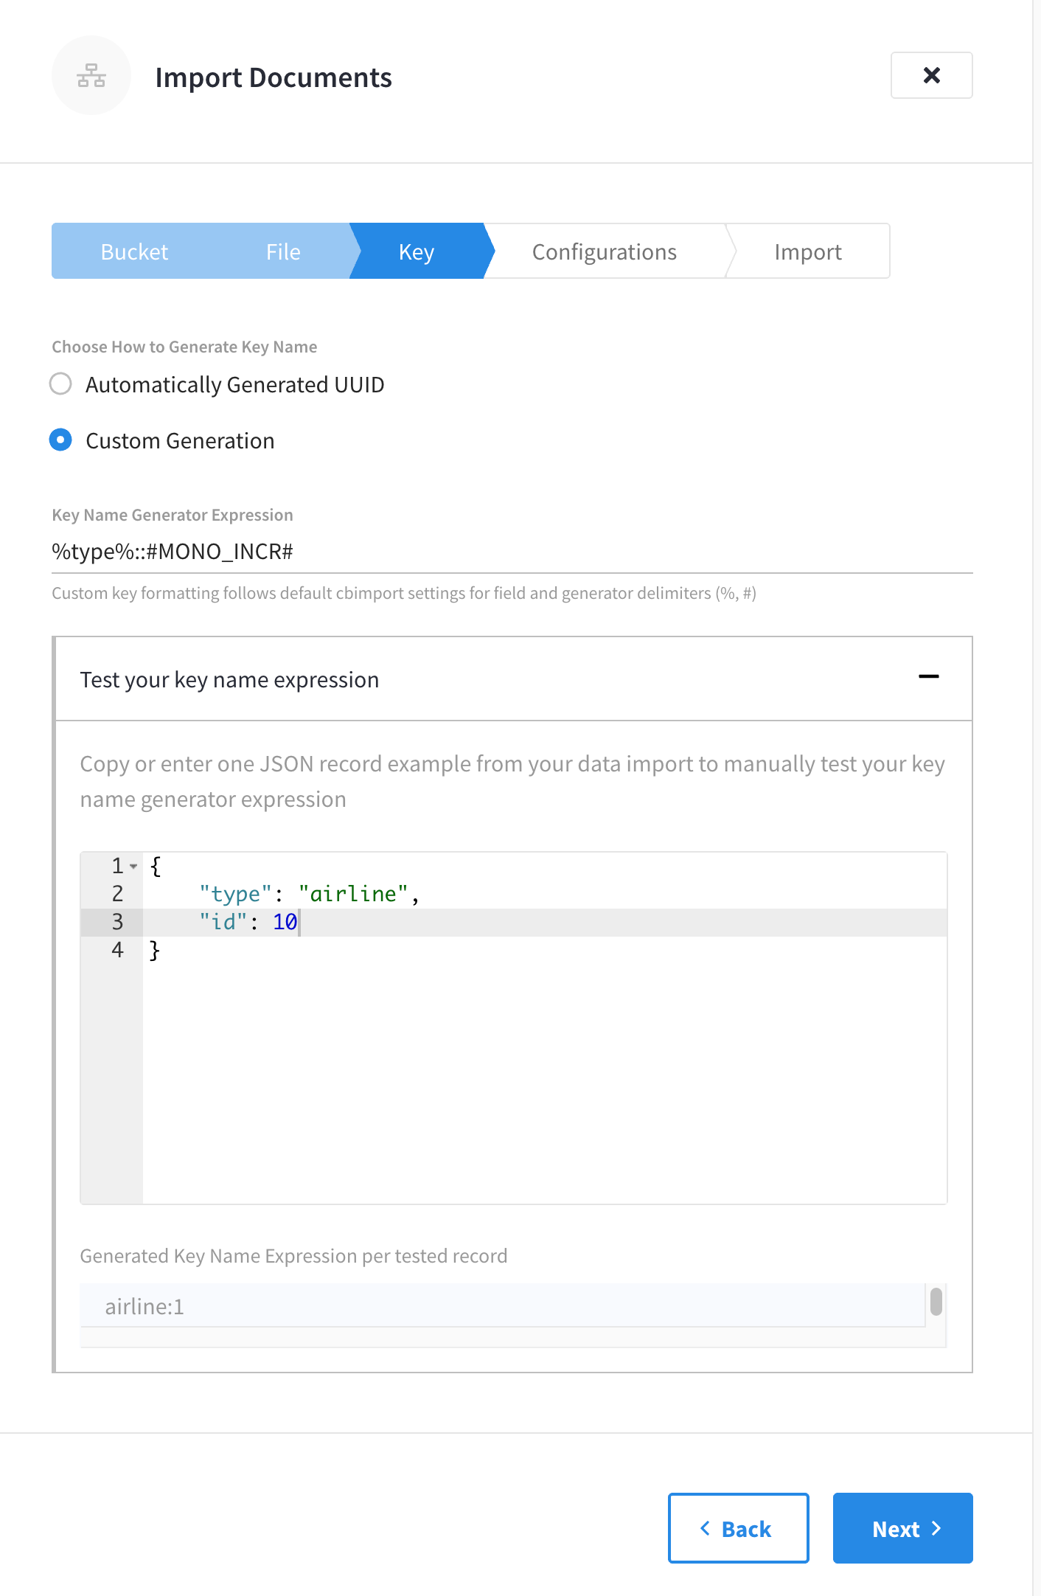Click line number 3 in editor gutter

117,922
